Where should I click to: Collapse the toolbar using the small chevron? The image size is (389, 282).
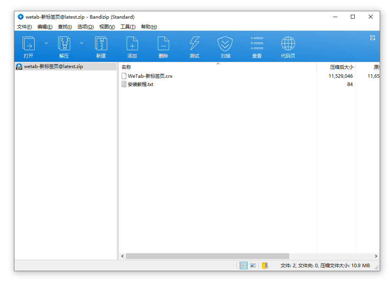218,64
